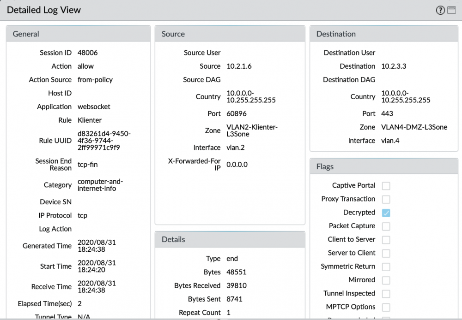Check the Packet Capture checkbox
Viewport: 462px width, 320px height.
point(386,226)
